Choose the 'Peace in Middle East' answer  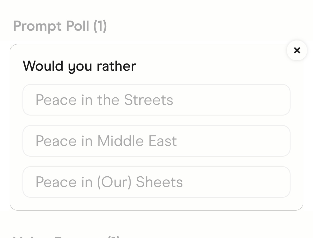coord(156,141)
